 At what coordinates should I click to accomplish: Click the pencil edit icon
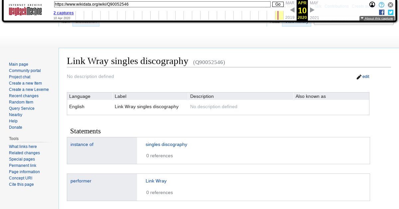pyautogui.click(x=359, y=77)
